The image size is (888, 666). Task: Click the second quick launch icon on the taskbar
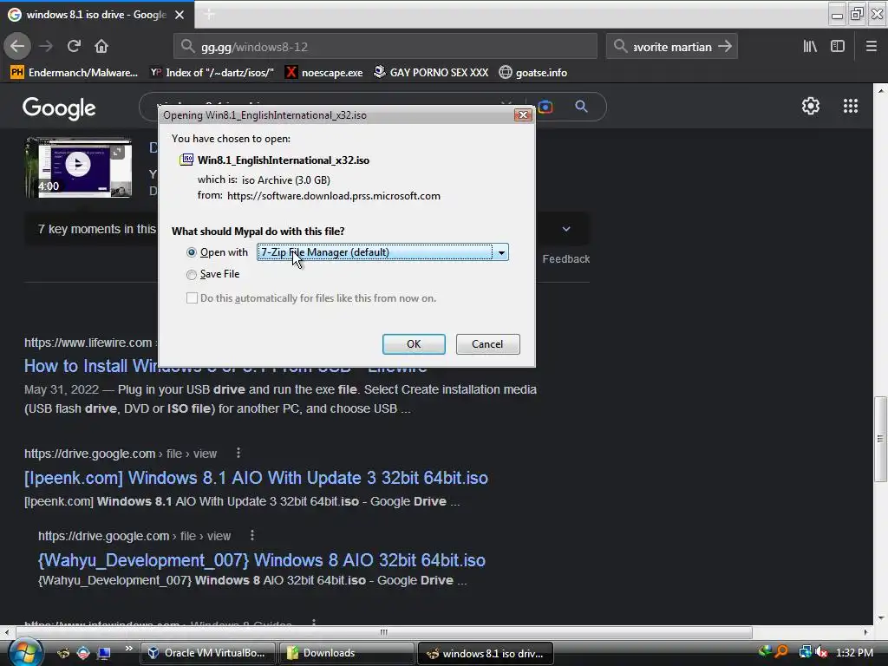83,653
